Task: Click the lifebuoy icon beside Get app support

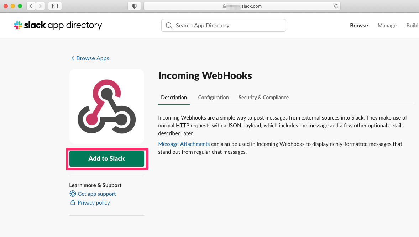Action: pyautogui.click(x=73, y=194)
